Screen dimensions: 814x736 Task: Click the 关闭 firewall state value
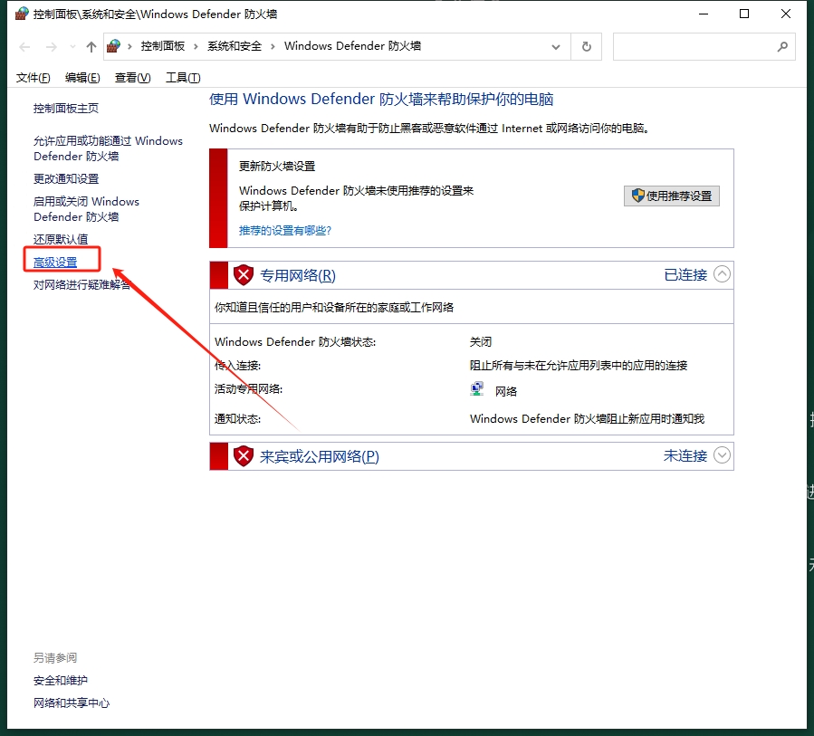[481, 341]
